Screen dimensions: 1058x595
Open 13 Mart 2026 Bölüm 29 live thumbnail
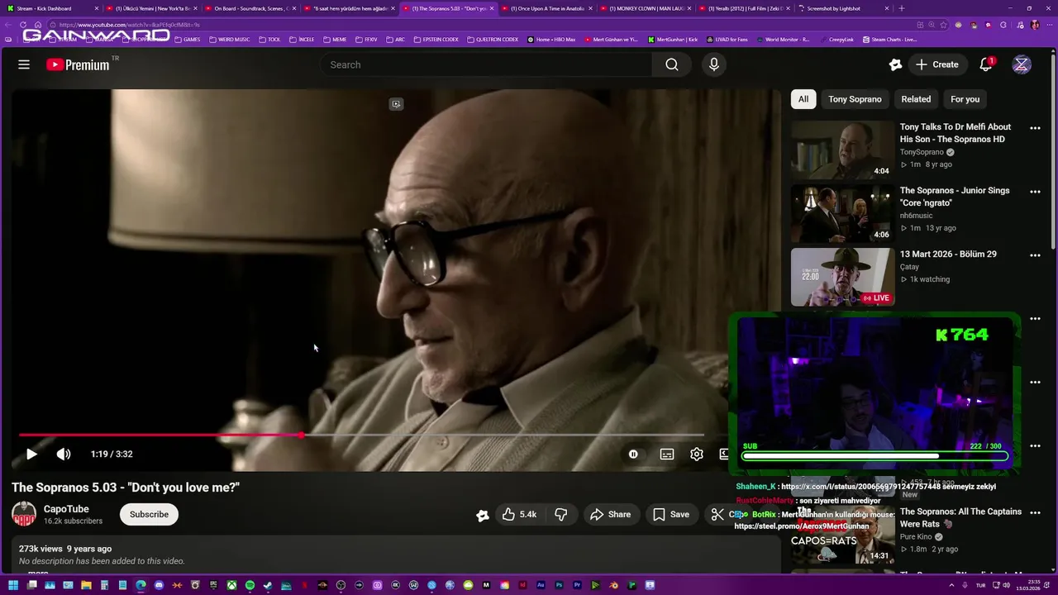click(x=842, y=277)
